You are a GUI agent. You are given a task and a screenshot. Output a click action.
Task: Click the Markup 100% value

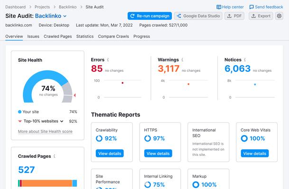[209, 185]
